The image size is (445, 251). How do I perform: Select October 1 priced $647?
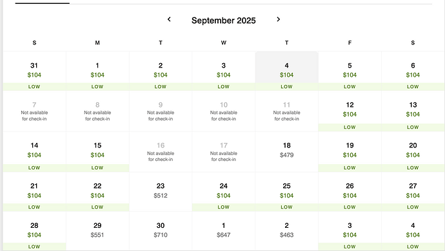coord(224,231)
